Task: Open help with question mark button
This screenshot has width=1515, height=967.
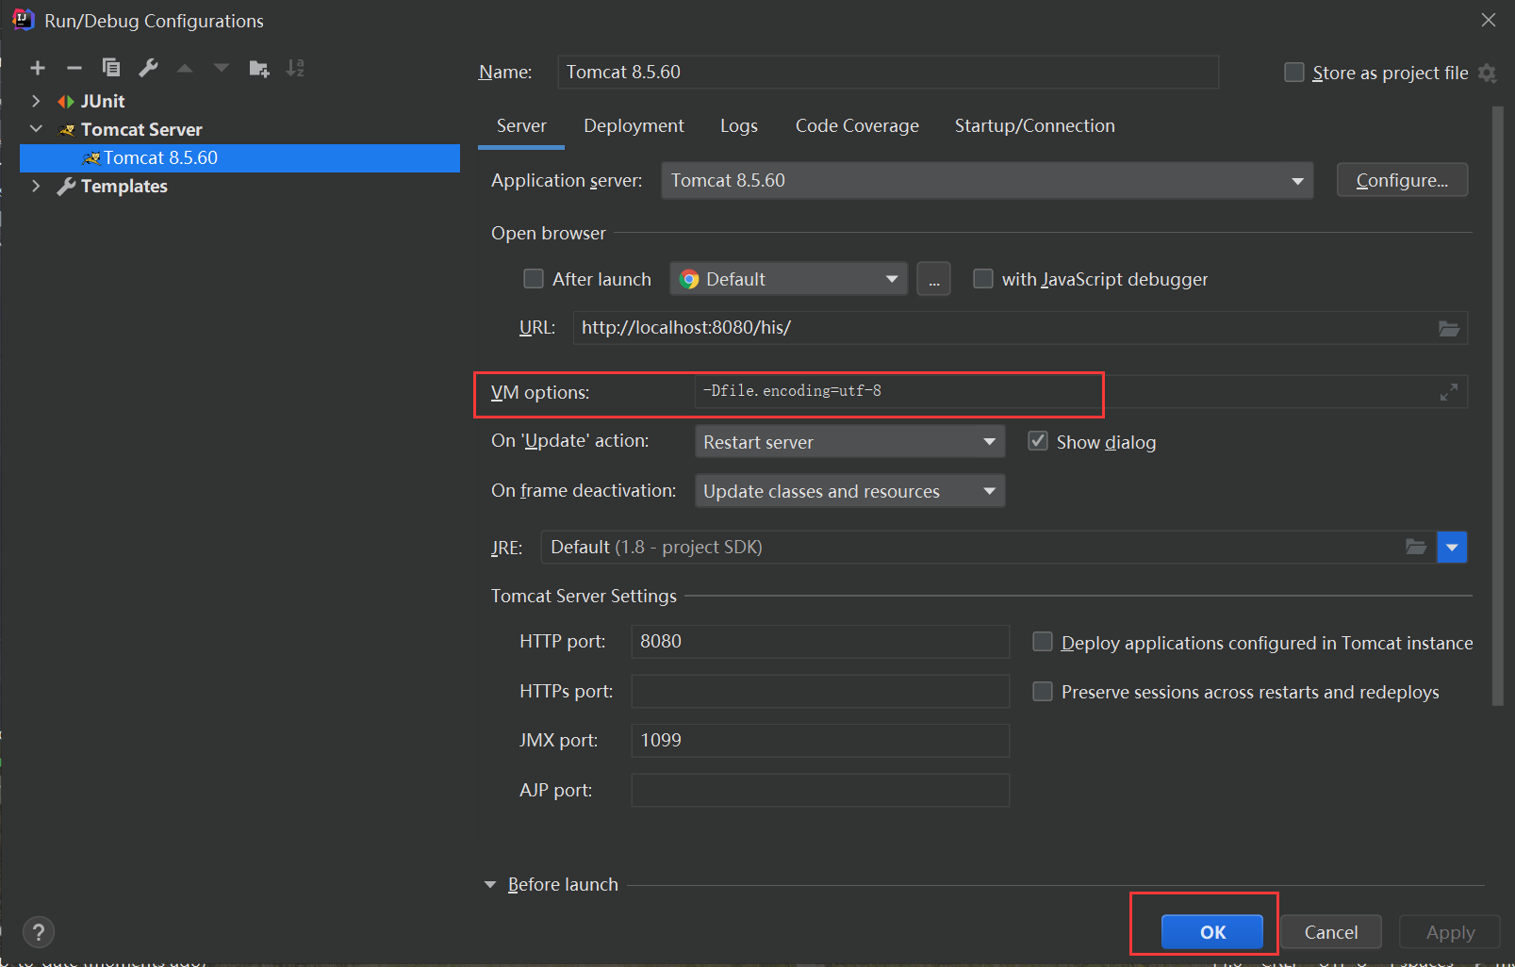Action: pyautogui.click(x=38, y=932)
